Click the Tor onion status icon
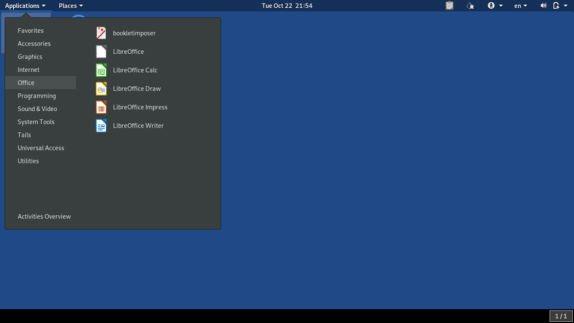 [470, 5]
